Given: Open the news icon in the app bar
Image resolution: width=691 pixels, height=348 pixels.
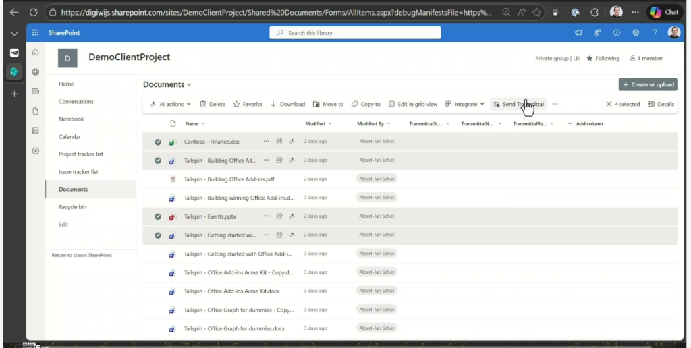Looking at the screenshot, I should 36,92.
